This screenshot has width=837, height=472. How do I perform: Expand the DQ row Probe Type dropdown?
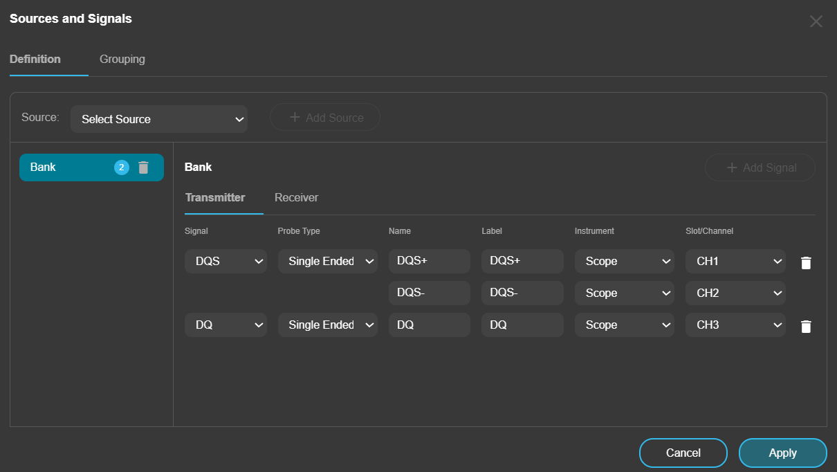point(328,325)
